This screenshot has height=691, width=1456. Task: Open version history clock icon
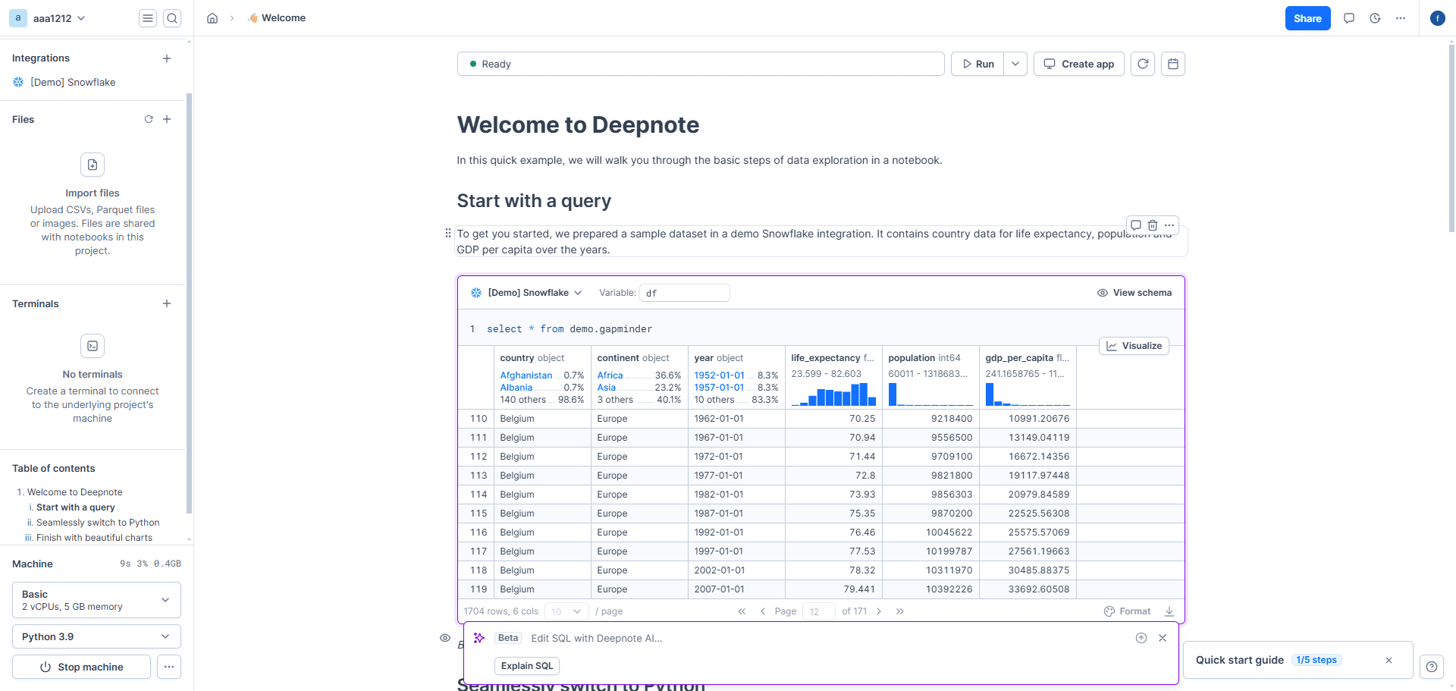coord(1375,18)
